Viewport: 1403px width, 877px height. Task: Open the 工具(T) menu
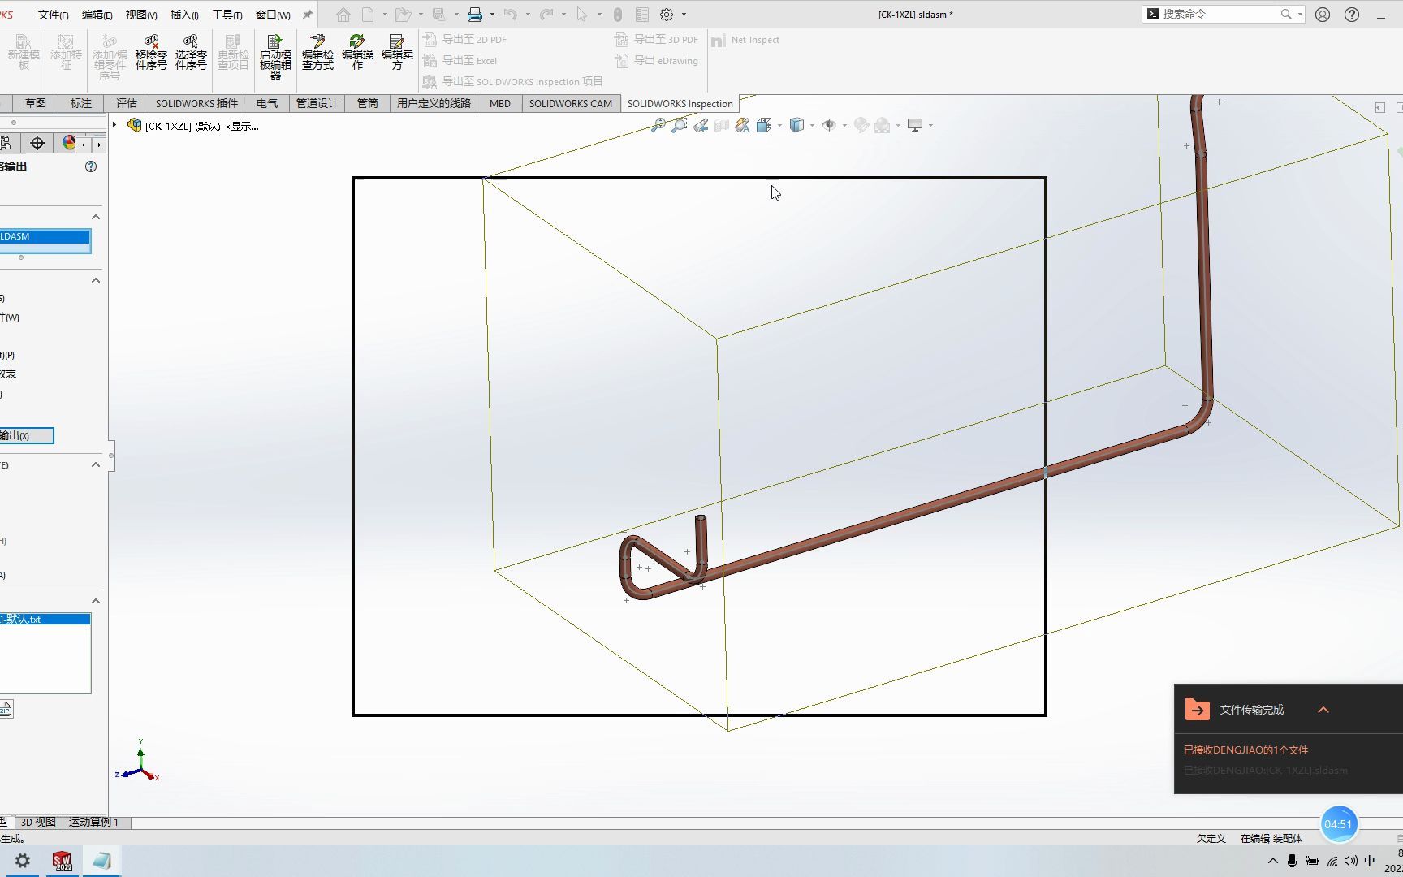click(x=226, y=14)
